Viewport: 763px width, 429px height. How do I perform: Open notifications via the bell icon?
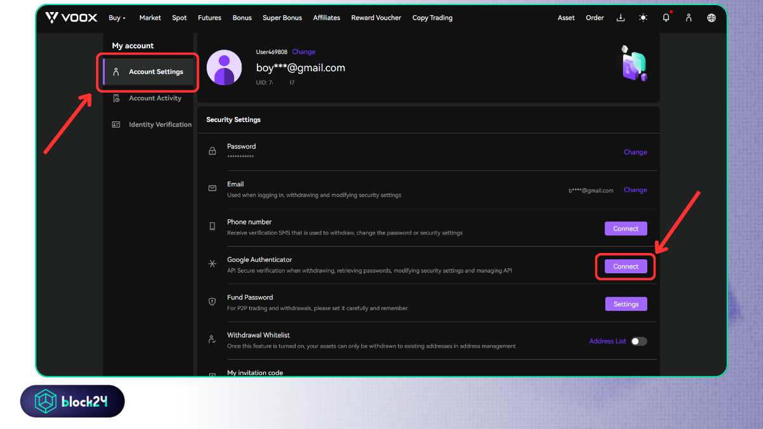pos(666,18)
